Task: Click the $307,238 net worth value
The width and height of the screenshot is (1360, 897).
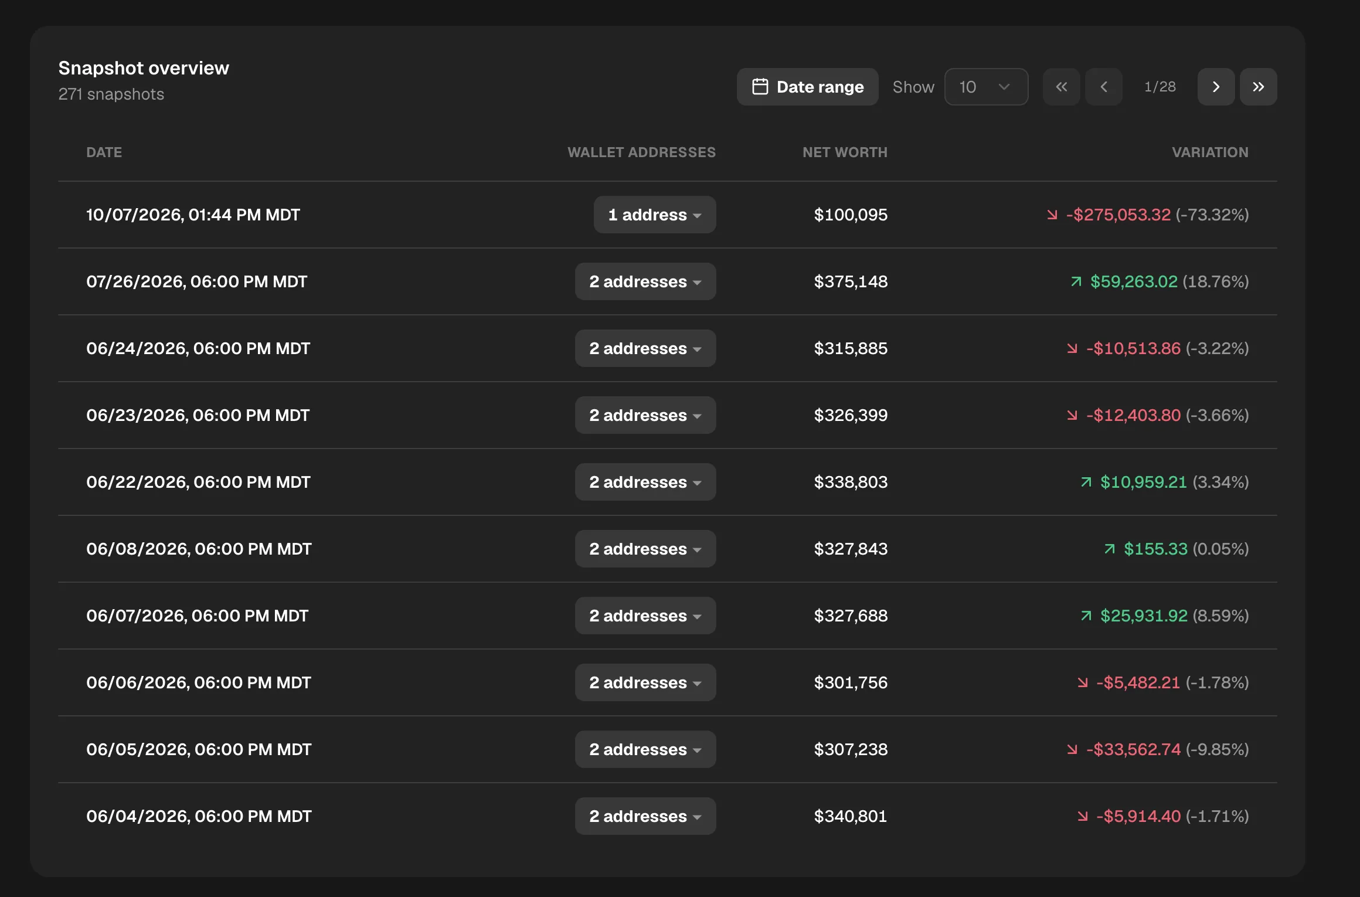Action: point(851,749)
